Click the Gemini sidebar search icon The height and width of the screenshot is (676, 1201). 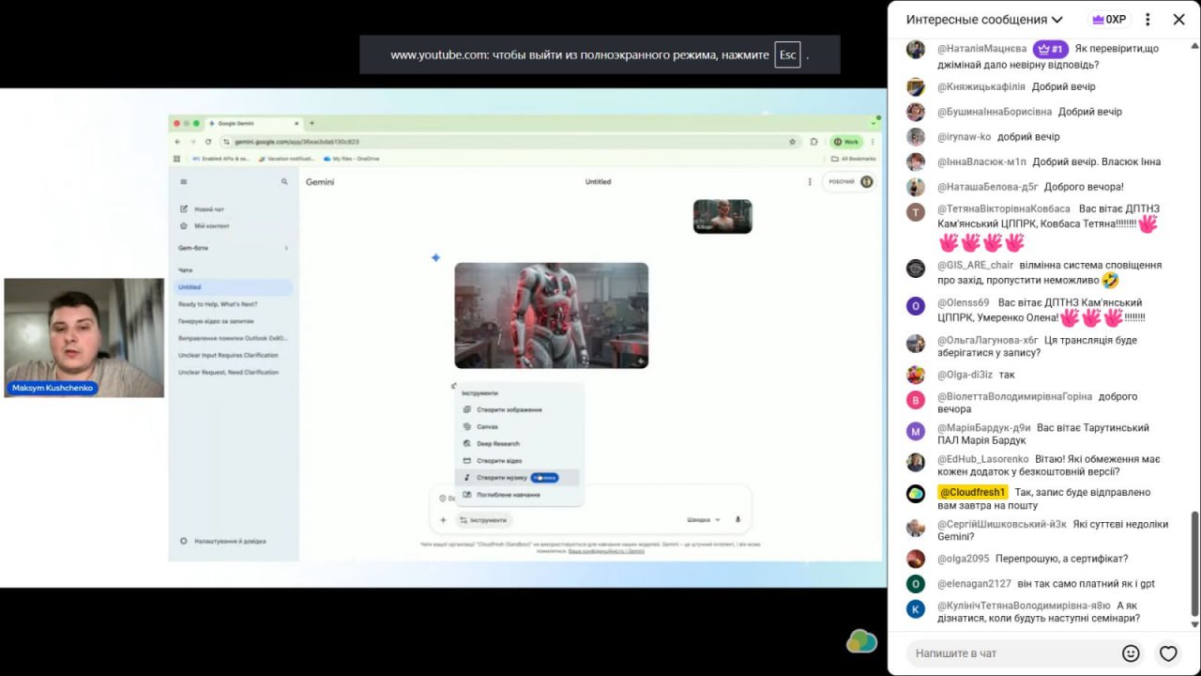pyautogui.click(x=284, y=182)
